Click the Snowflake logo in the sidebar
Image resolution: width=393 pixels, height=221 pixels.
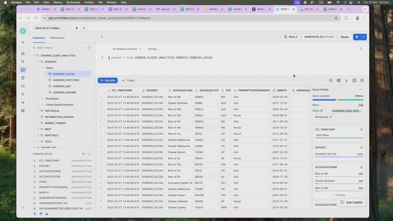[x=23, y=31]
